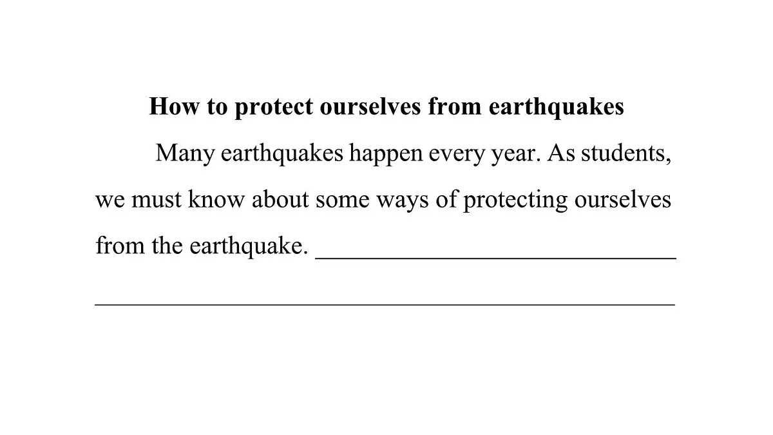The image size is (773, 435).
Task: Place cursor on the word "Many"
Action: click(x=184, y=153)
